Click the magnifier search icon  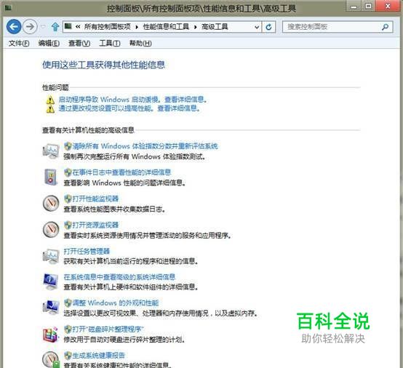click(x=386, y=27)
